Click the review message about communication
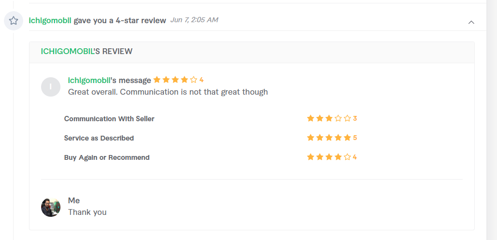 [x=168, y=92]
